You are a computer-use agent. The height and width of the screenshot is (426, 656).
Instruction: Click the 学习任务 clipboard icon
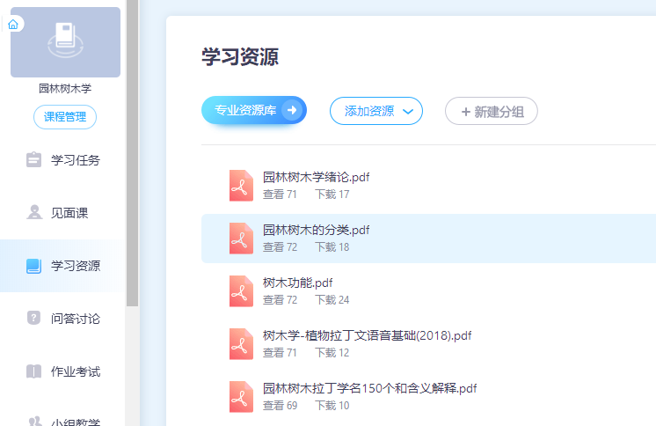[34, 160]
